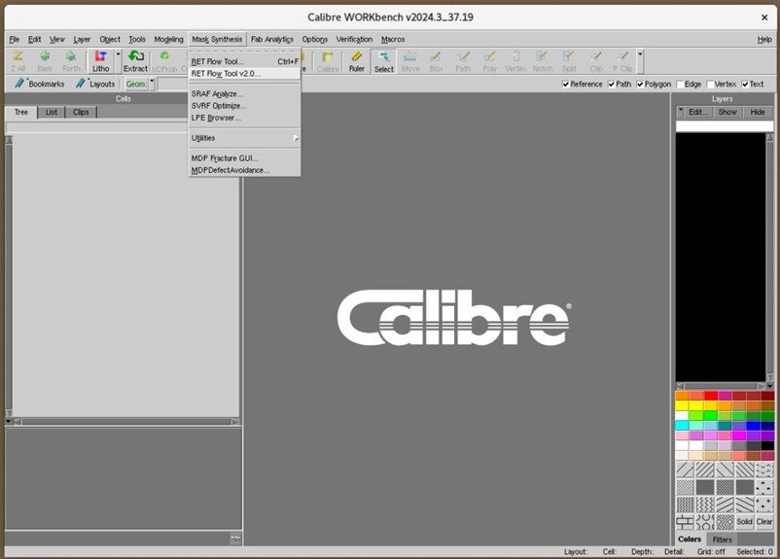Choose the Split tool
The image size is (780, 559).
pyautogui.click(x=569, y=61)
